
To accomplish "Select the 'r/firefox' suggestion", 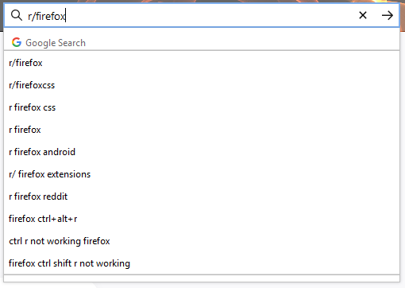I will [202, 63].
